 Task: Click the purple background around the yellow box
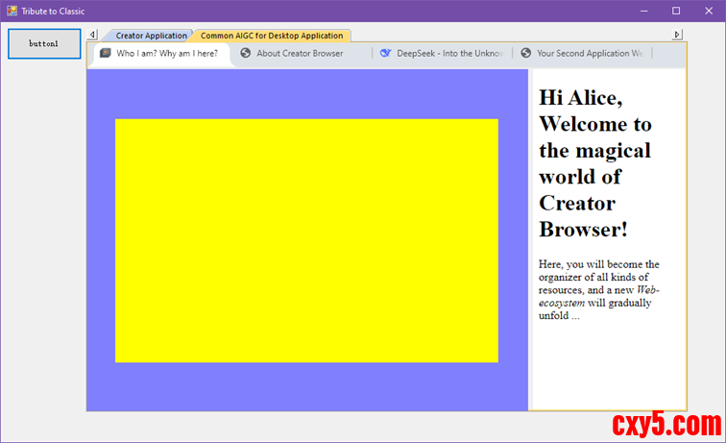coord(100,240)
